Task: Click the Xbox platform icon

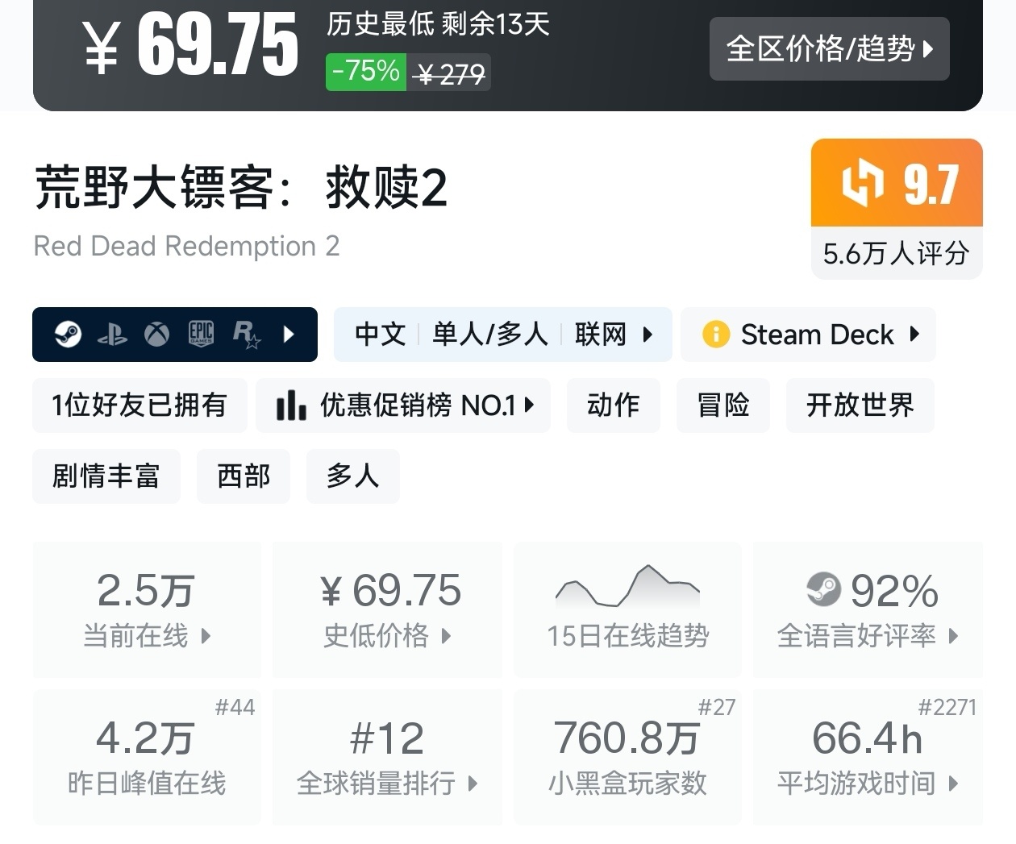Action: point(156,334)
